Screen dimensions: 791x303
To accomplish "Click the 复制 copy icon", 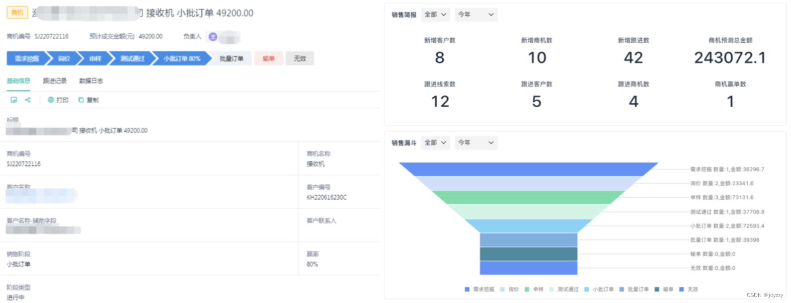I will (x=81, y=100).
